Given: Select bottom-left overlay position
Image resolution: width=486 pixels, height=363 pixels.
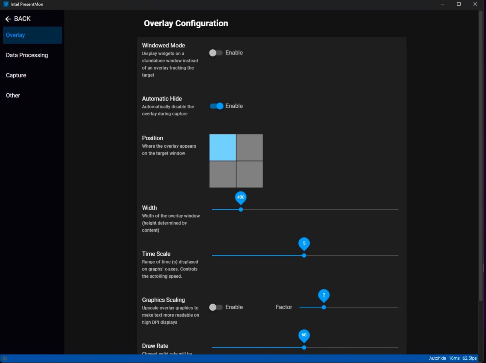Looking at the screenshot, I should click(x=223, y=174).
